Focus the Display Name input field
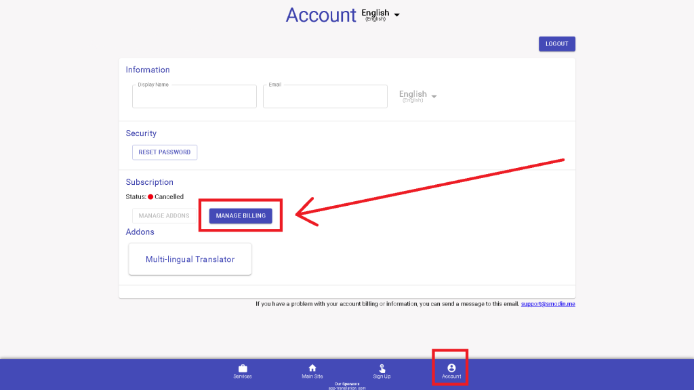The width and height of the screenshot is (694, 390). (x=194, y=97)
